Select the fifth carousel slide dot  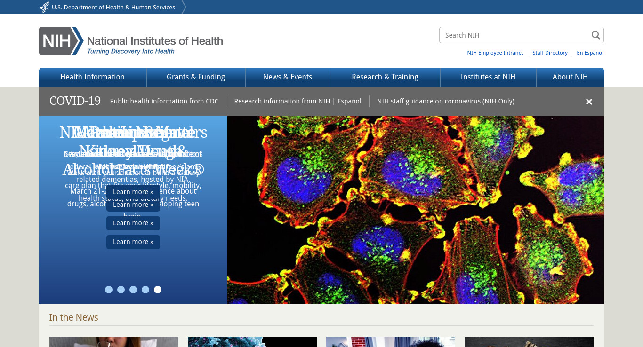158,290
